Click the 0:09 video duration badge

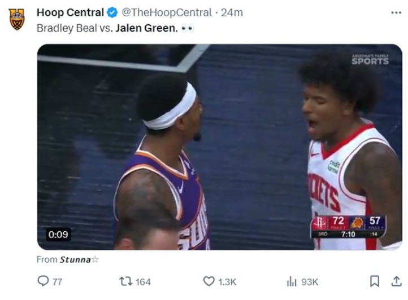59,234
